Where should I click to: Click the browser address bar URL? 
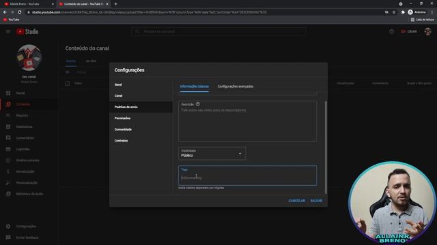(x=150, y=12)
